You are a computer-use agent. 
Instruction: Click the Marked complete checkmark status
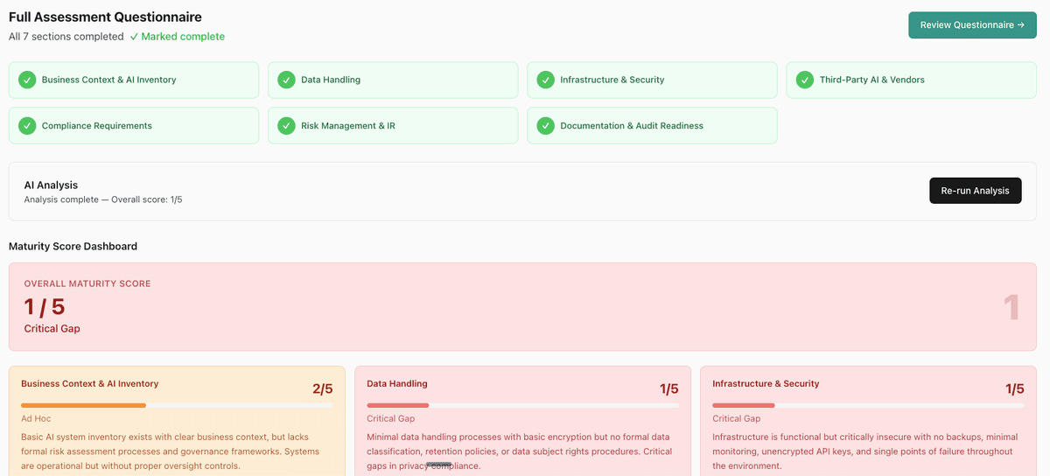click(x=177, y=37)
